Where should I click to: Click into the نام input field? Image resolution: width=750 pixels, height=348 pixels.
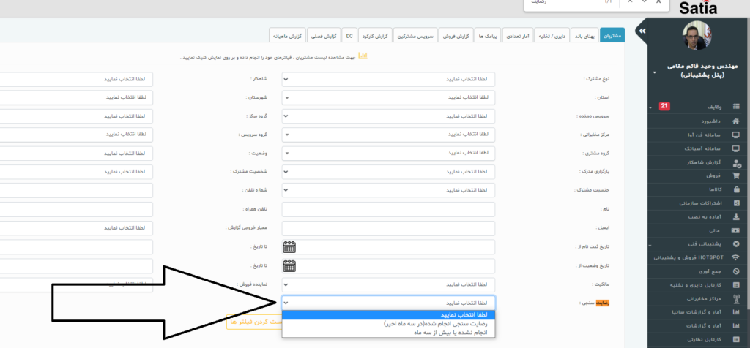388,209
